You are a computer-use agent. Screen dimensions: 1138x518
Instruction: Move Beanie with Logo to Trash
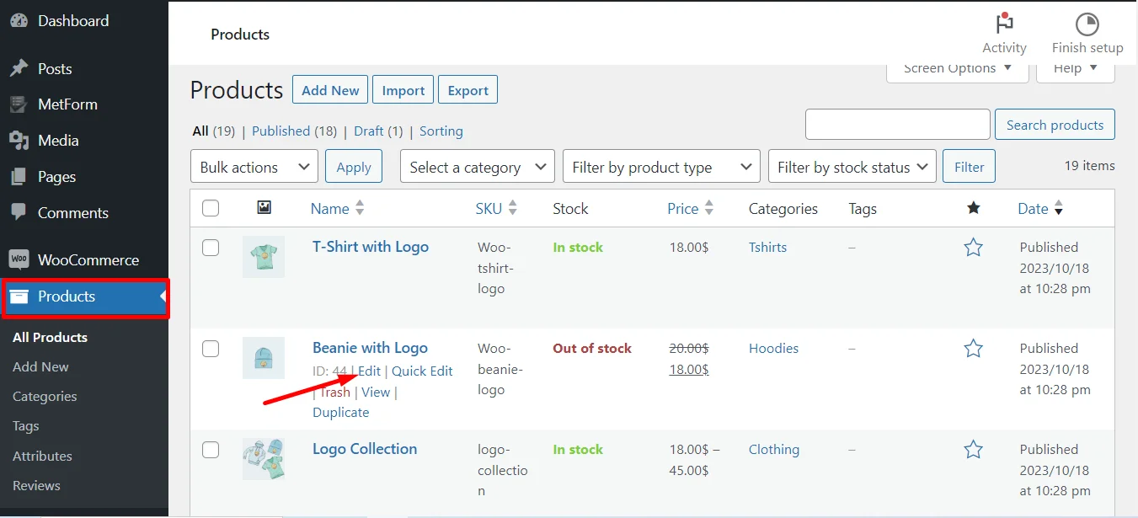coord(334,392)
